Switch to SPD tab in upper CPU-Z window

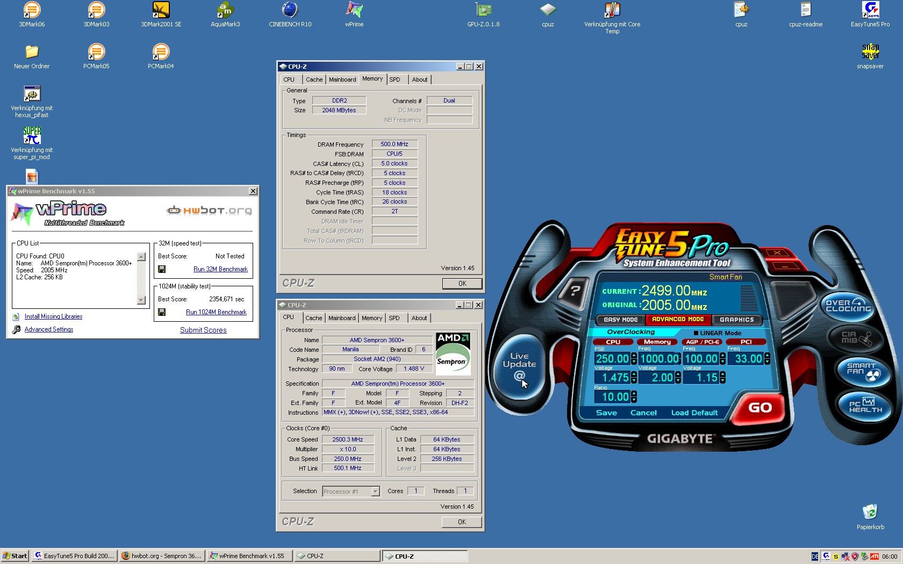point(395,79)
